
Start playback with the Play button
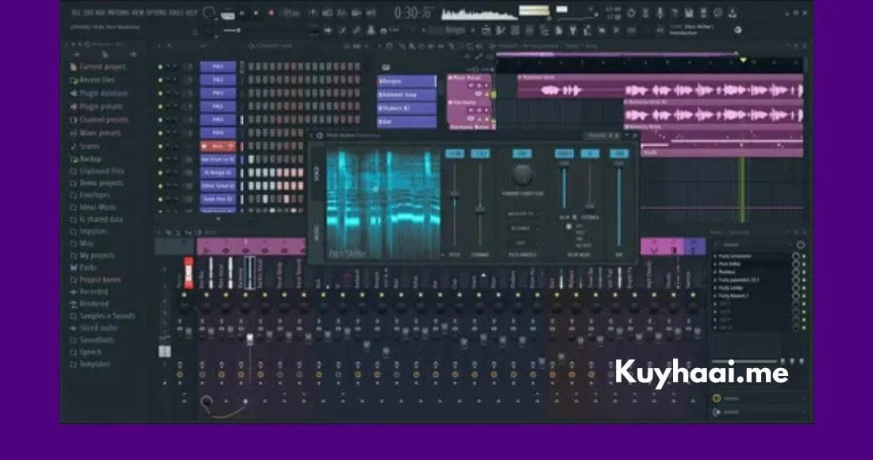coord(242,13)
